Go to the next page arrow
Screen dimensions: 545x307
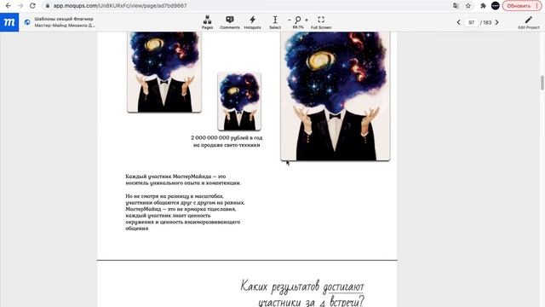click(497, 22)
